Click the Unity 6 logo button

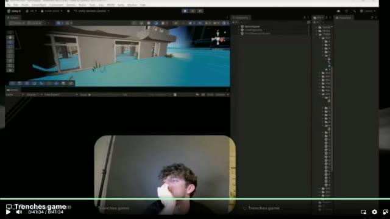[14, 11]
